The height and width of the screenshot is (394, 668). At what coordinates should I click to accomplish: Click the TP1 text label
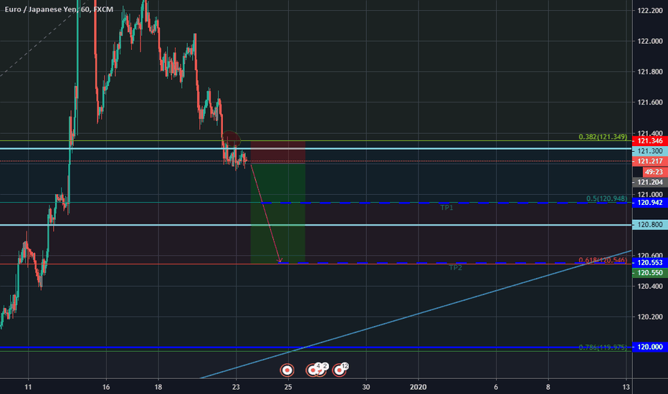point(447,208)
